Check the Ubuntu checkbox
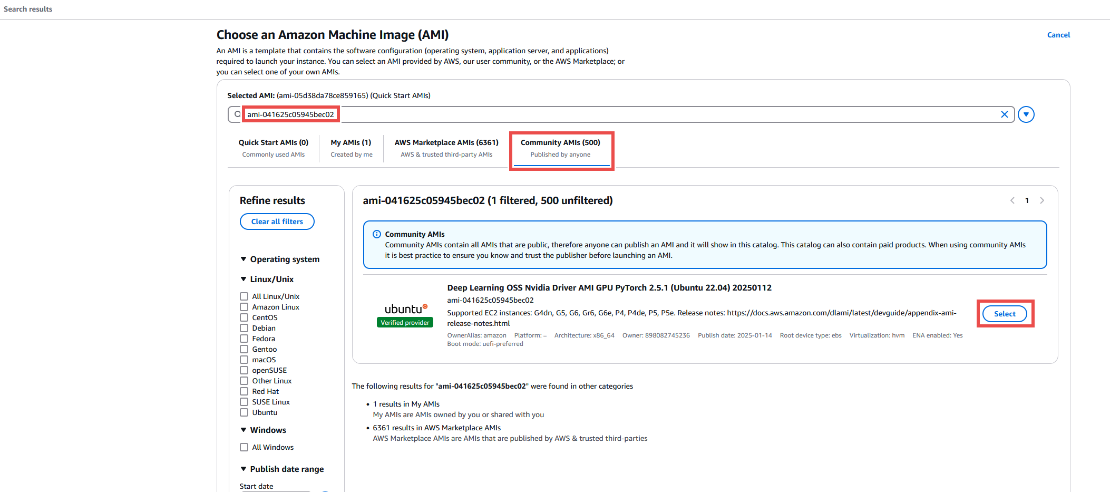The height and width of the screenshot is (492, 1110). click(x=244, y=412)
